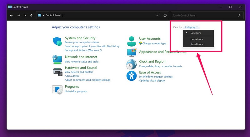
Task: Select Category in the View by menu
Action: (196, 33)
